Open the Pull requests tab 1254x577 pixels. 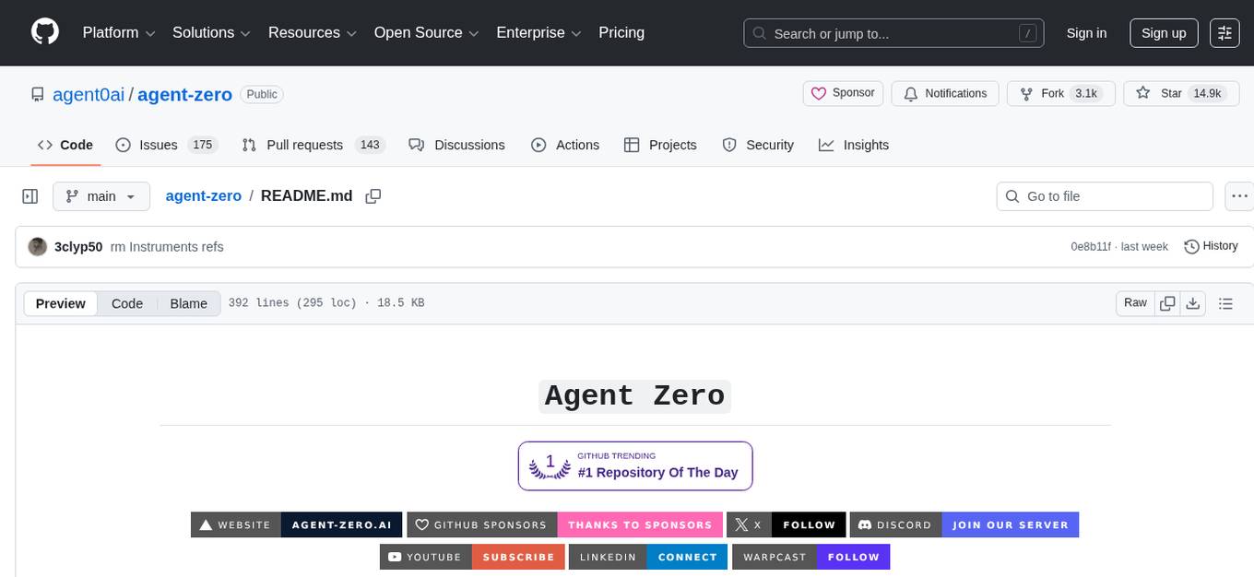coord(304,145)
